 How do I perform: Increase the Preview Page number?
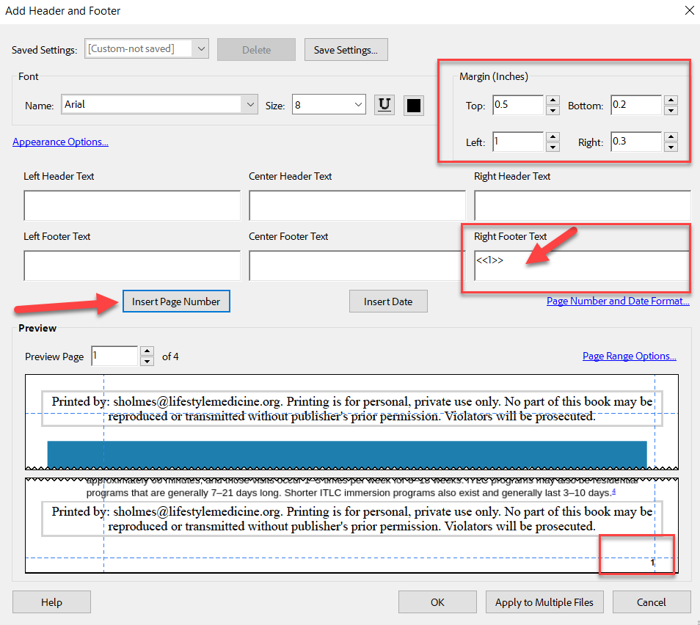[x=147, y=352]
